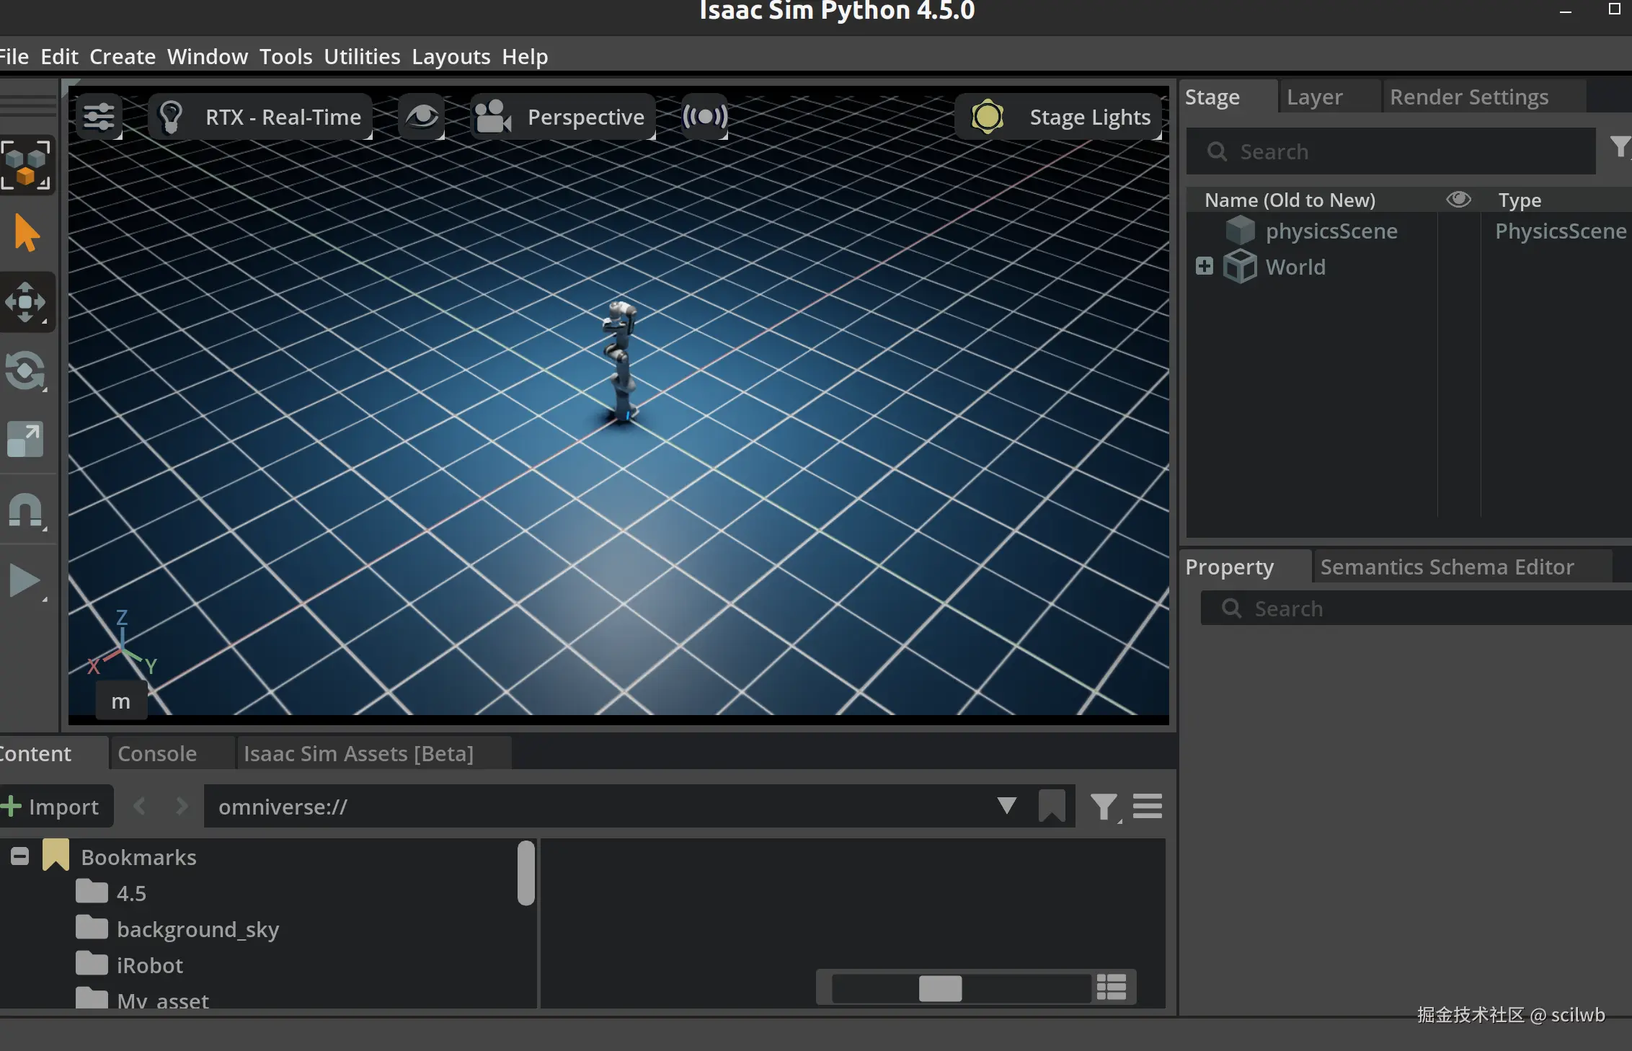
Task: Toggle visibility column eye header
Action: tap(1458, 200)
